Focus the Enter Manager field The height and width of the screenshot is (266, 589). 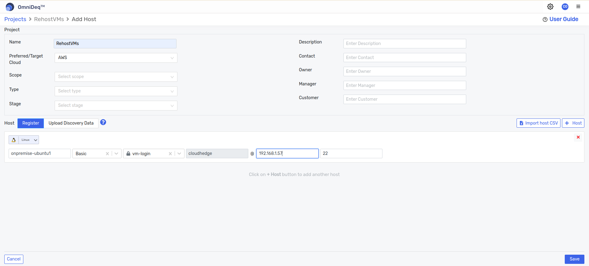click(x=405, y=85)
